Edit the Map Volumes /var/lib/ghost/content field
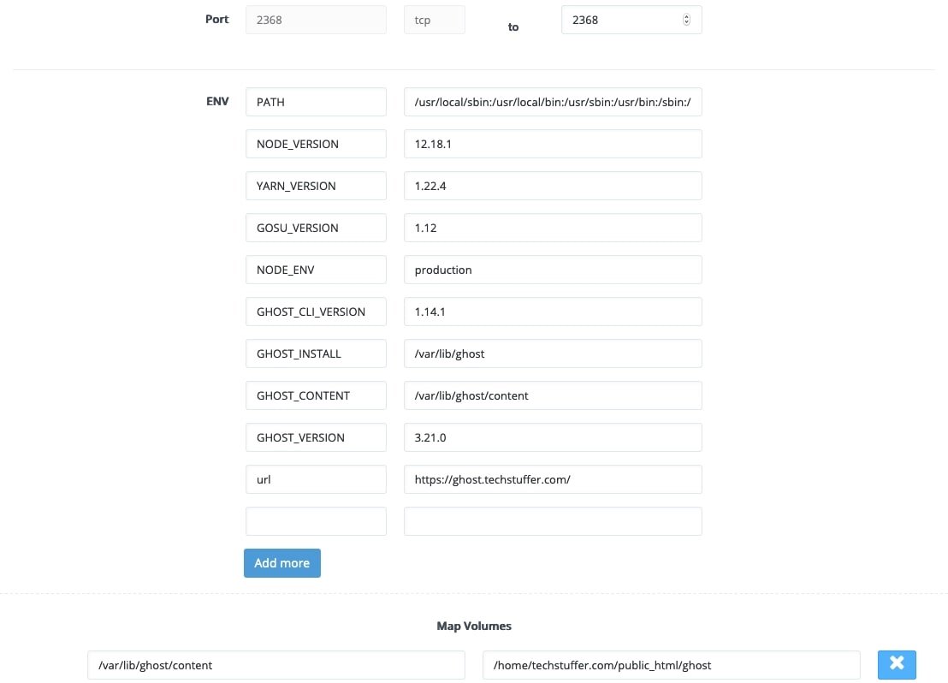The image size is (948, 683). (x=276, y=665)
